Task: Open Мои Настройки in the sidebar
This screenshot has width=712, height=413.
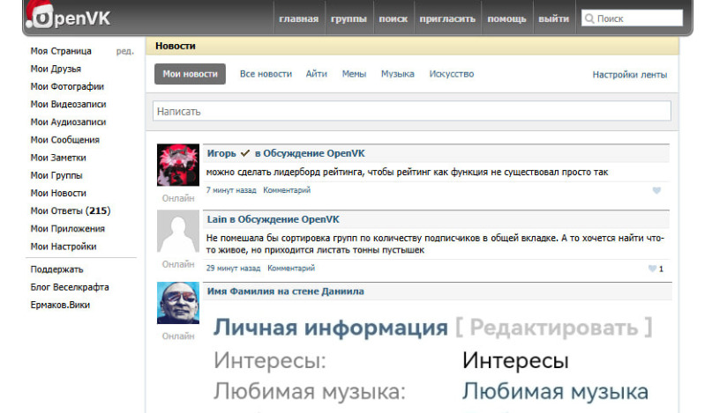Action: (64, 247)
